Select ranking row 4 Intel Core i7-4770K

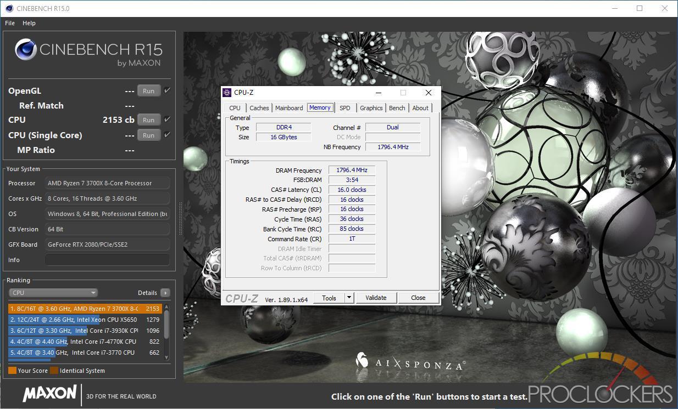85,342
